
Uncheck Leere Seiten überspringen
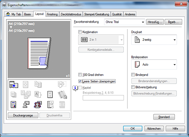80,81
